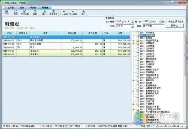188x129 pixels.
Task: Select 1122 应收账款 in subject tree
Action: tap(147, 49)
